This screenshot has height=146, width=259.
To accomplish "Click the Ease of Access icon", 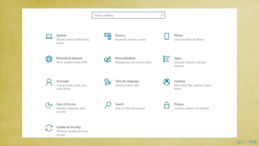I will pos(49,105).
